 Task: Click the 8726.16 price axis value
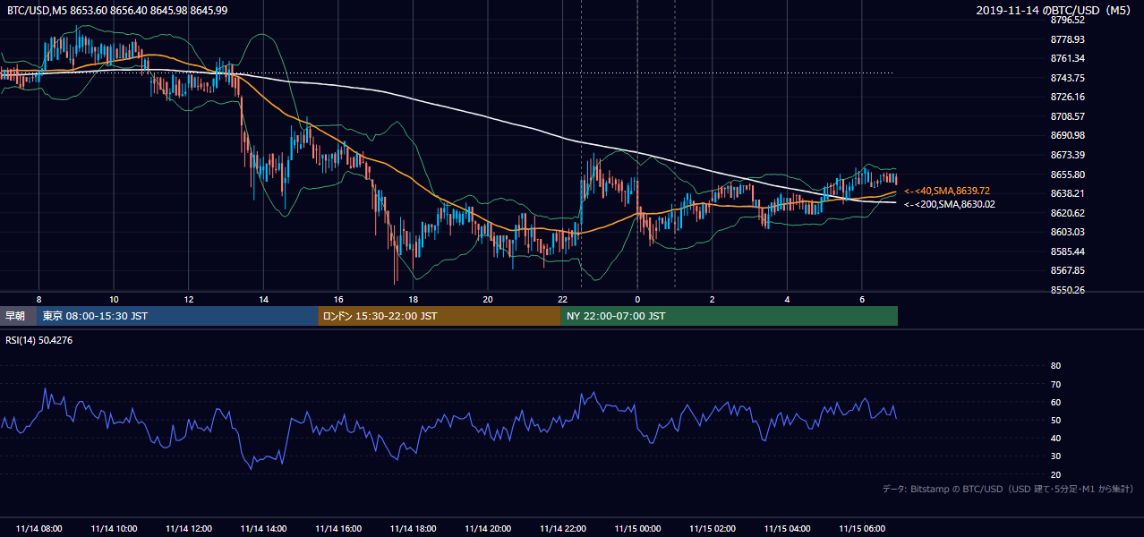click(x=1067, y=97)
